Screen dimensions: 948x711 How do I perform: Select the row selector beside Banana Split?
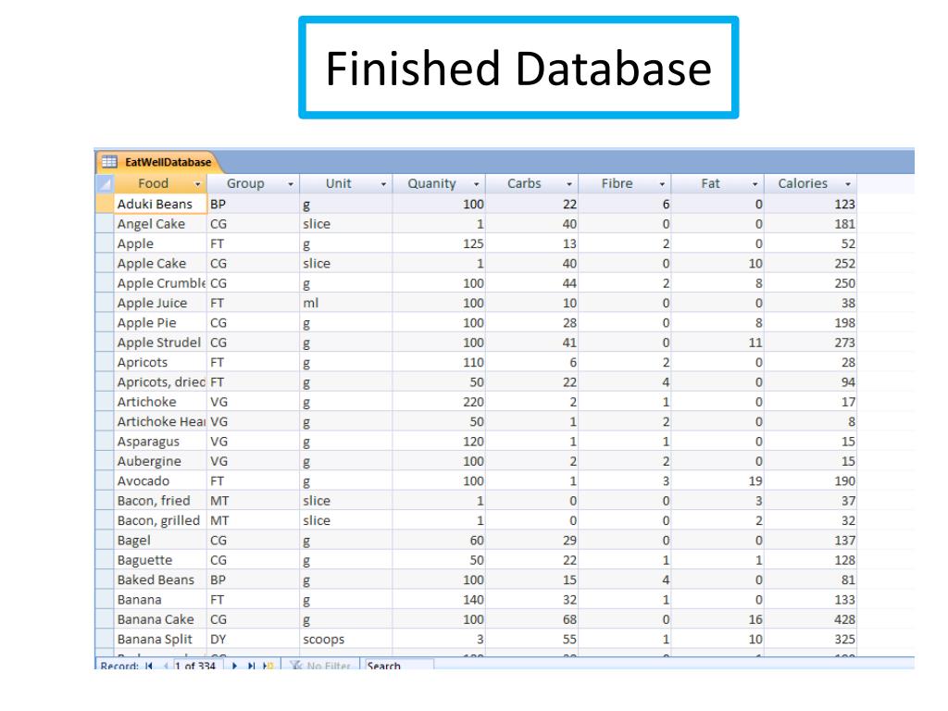tap(105, 639)
